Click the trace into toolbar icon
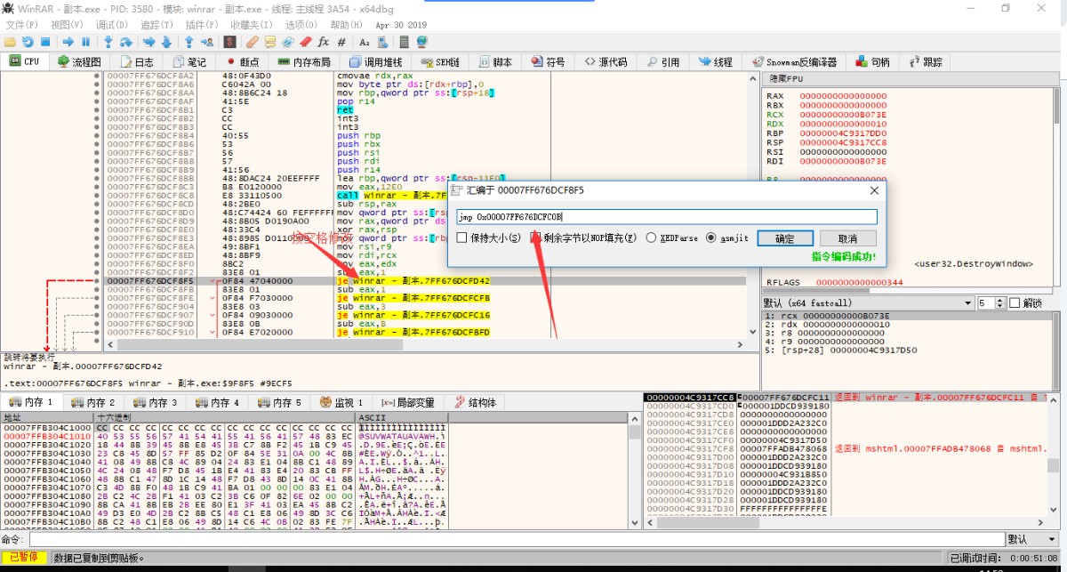This screenshot has height=572, width=1067. 148,42
